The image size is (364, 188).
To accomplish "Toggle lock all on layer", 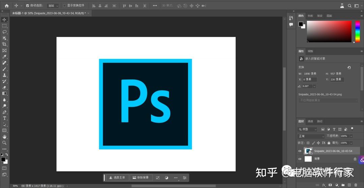I will point(329,143).
